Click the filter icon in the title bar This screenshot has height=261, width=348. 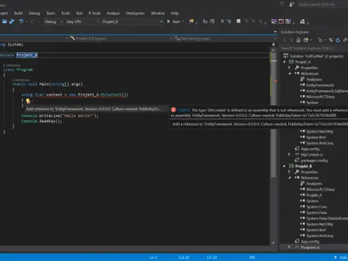click(x=282, y=4)
